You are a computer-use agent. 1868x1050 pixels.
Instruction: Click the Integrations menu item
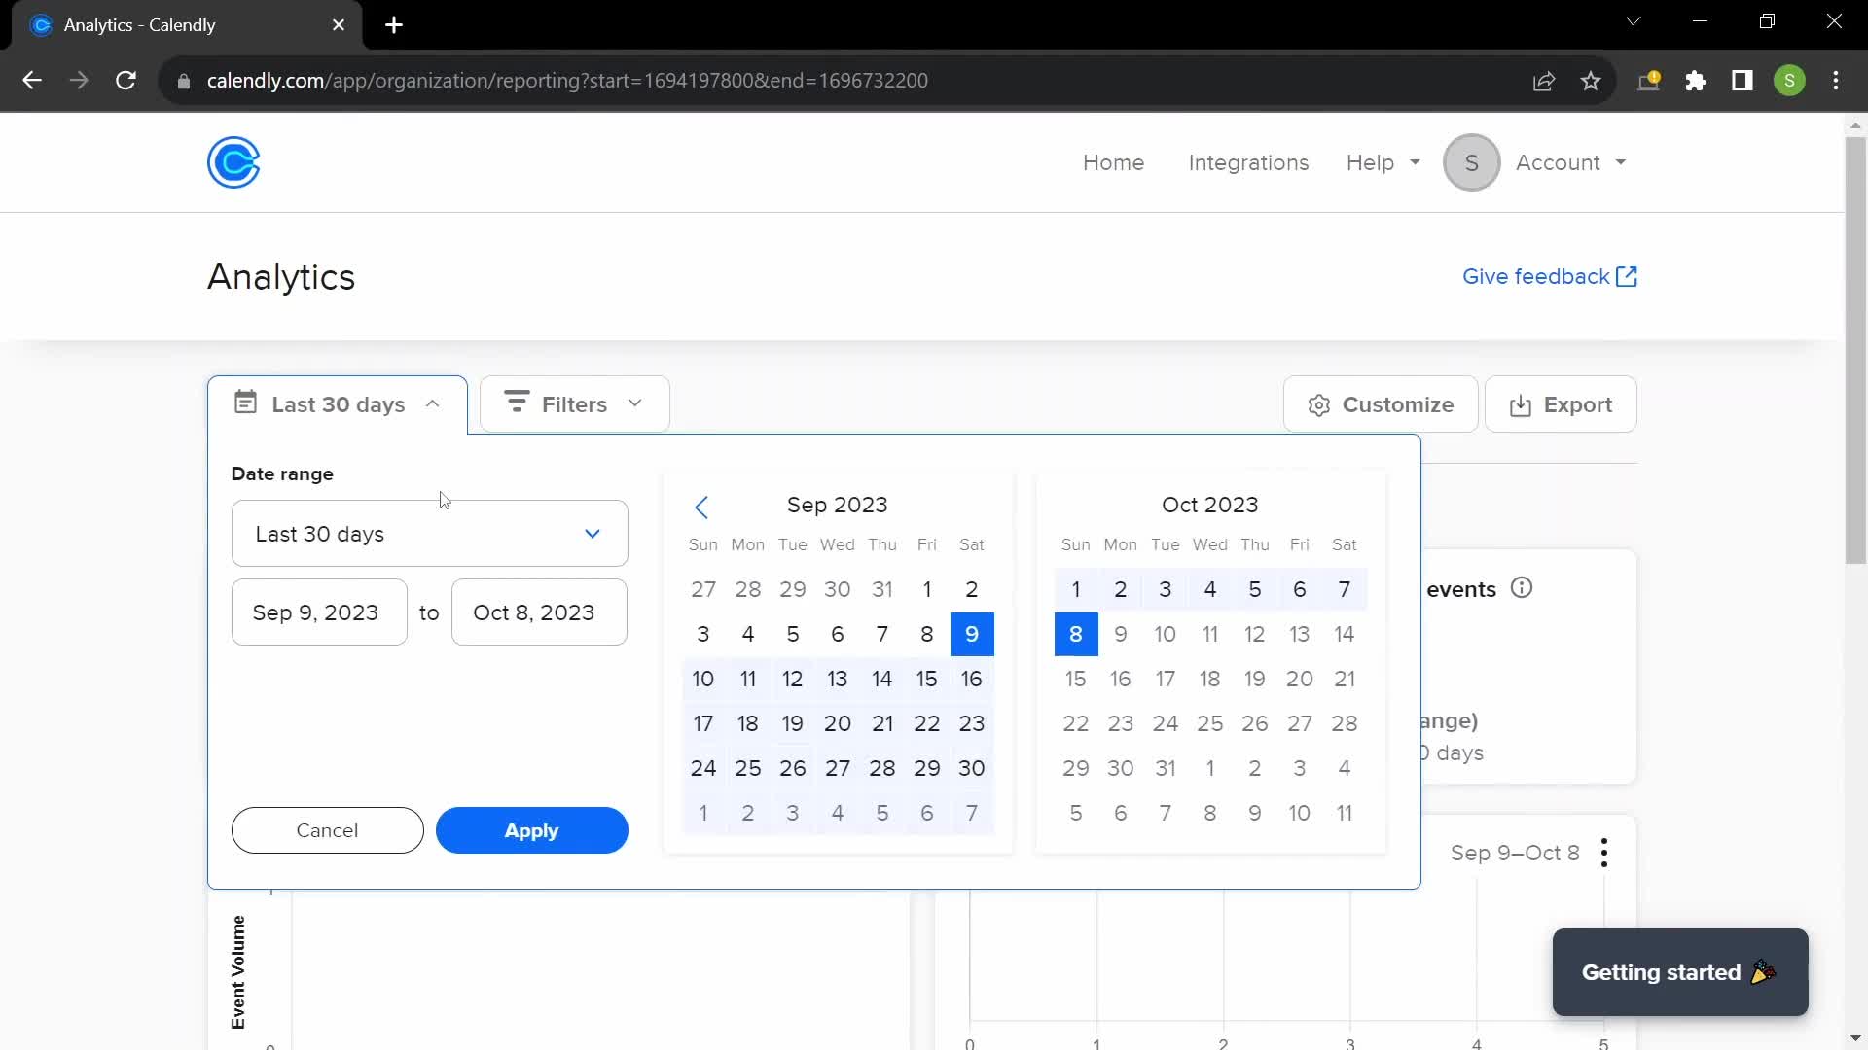coord(1248,162)
